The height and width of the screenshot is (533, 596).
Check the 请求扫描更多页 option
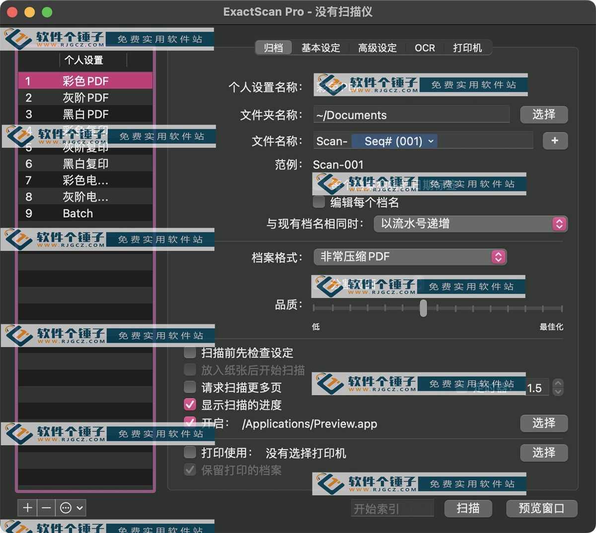pos(190,387)
